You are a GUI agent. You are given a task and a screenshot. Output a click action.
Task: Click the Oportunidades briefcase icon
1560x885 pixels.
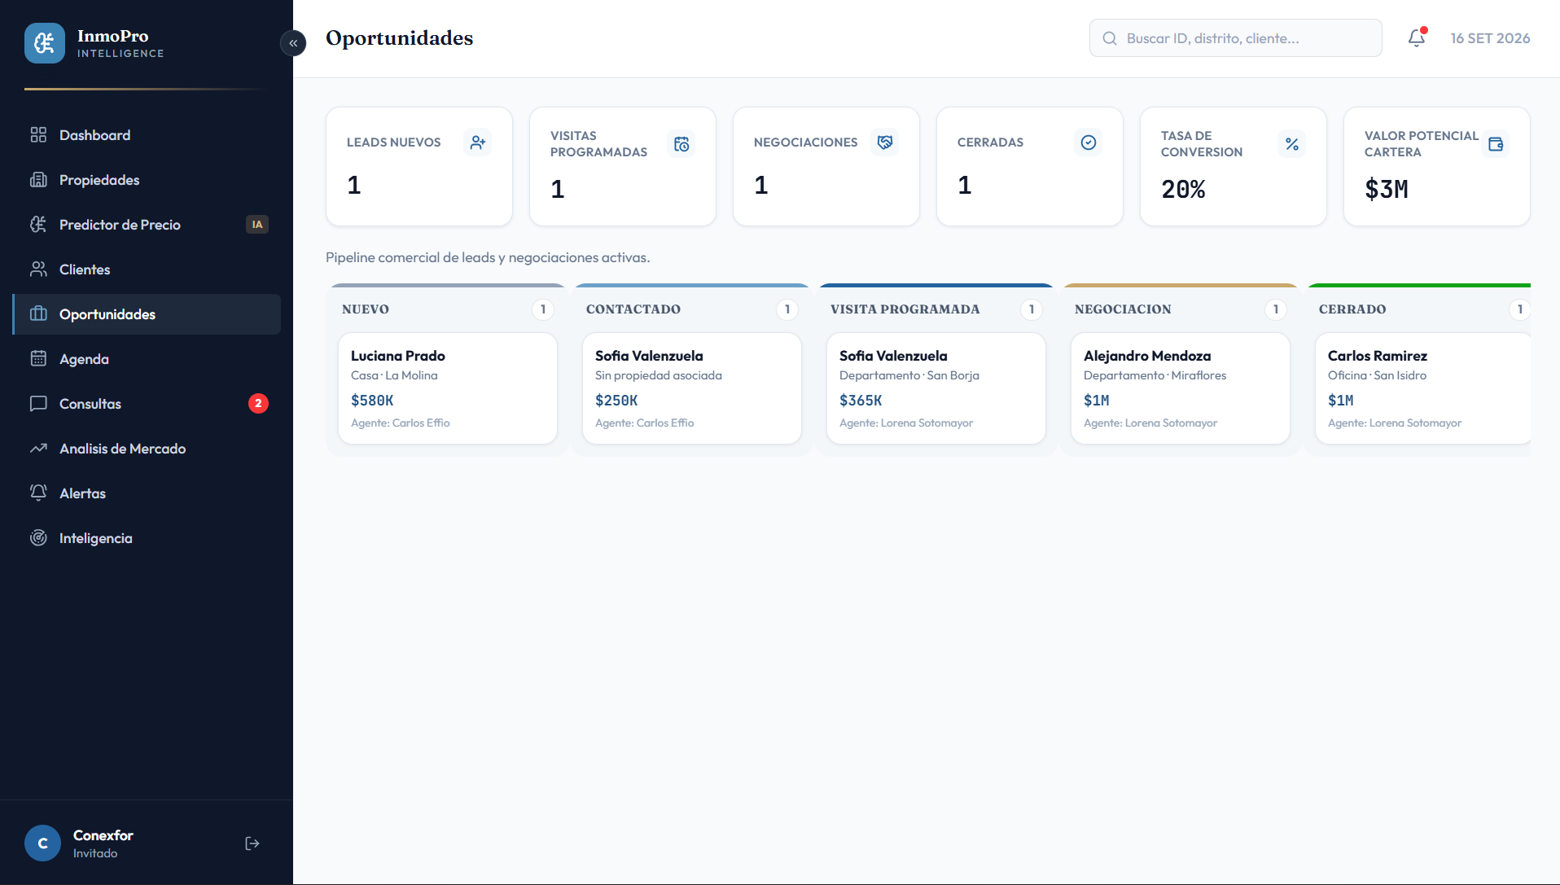point(38,313)
